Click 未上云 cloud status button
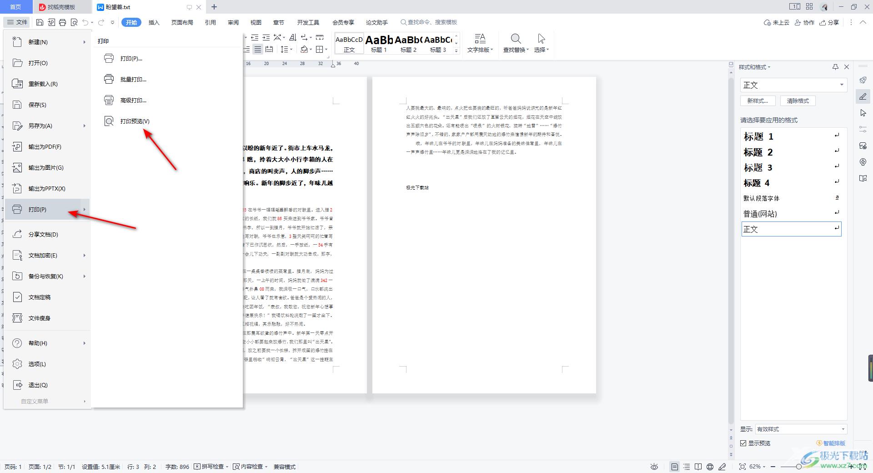The image size is (873, 473). [x=777, y=22]
